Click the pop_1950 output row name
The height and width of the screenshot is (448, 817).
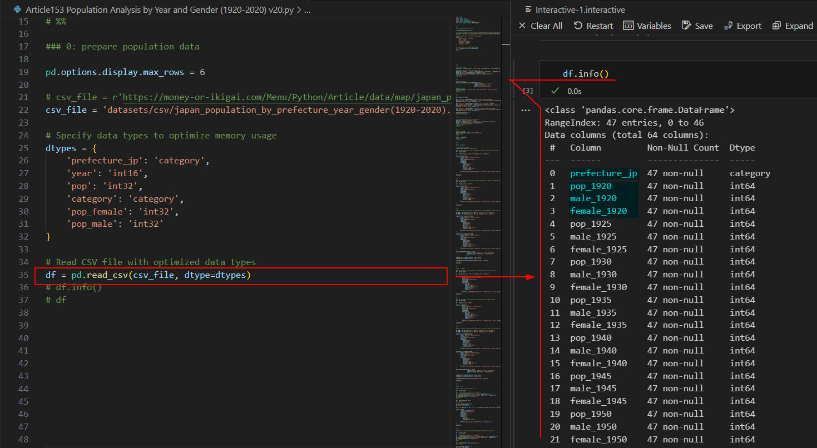(591, 414)
